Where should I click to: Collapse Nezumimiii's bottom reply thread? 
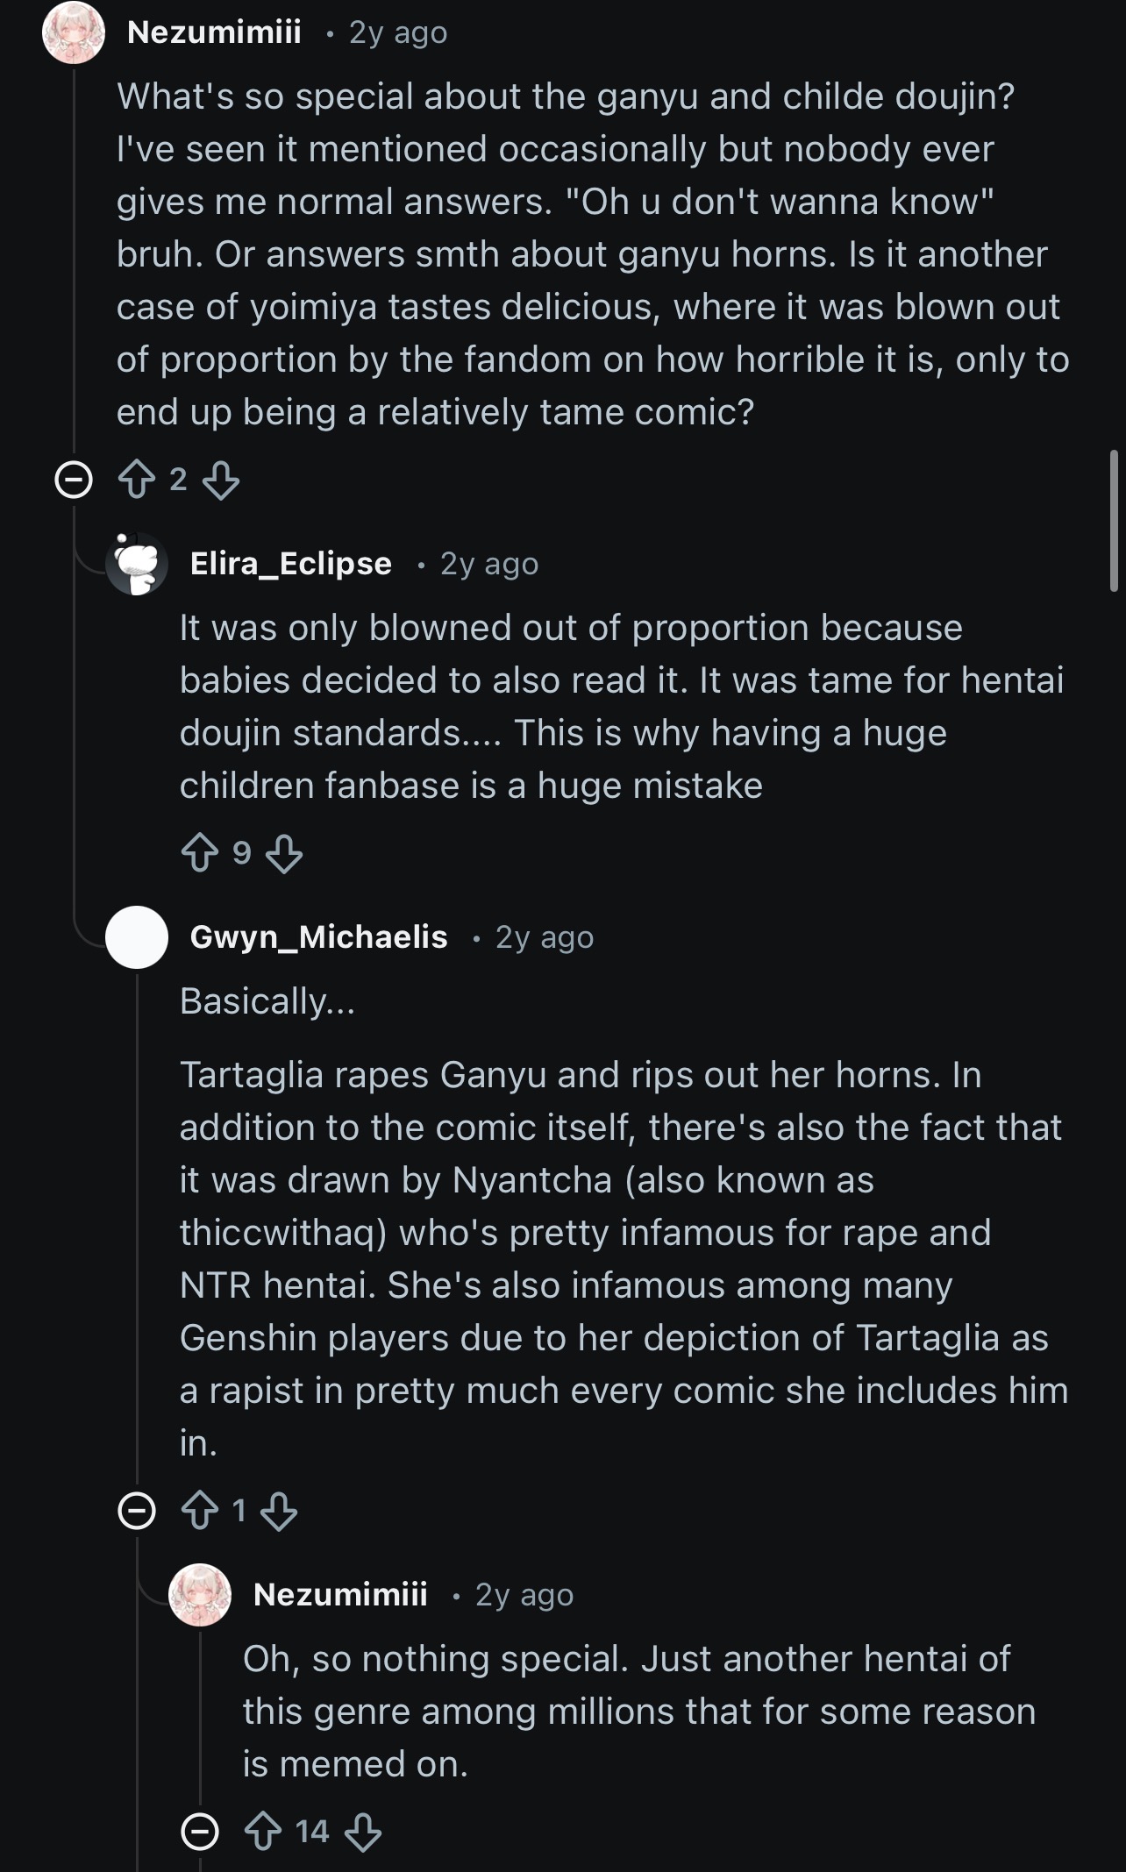[200, 1832]
